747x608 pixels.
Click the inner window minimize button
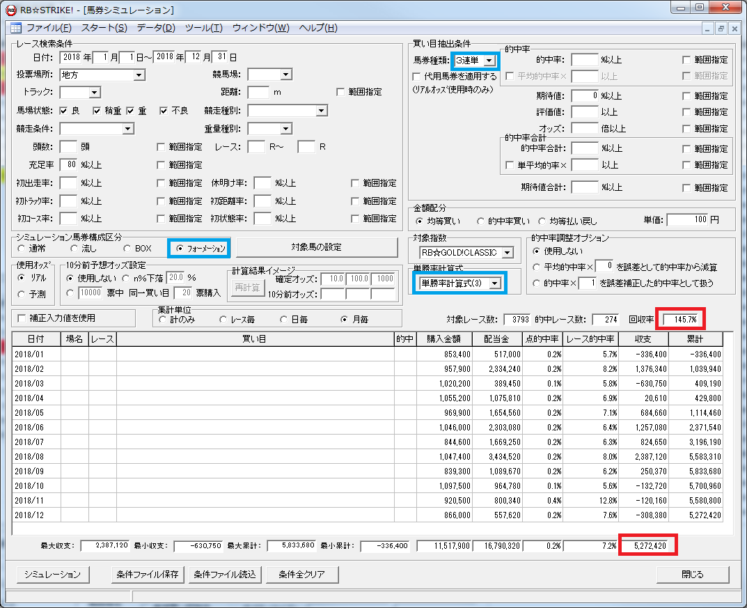(707, 29)
